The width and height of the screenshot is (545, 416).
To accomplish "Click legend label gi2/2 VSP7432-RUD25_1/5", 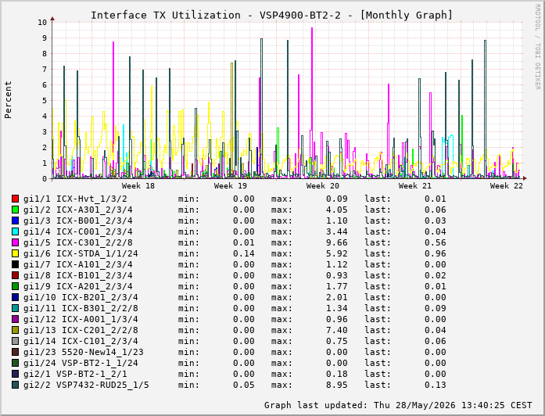I will [86, 385].
